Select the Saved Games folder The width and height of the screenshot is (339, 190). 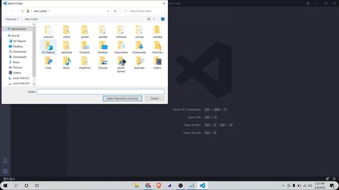[x=121, y=64]
